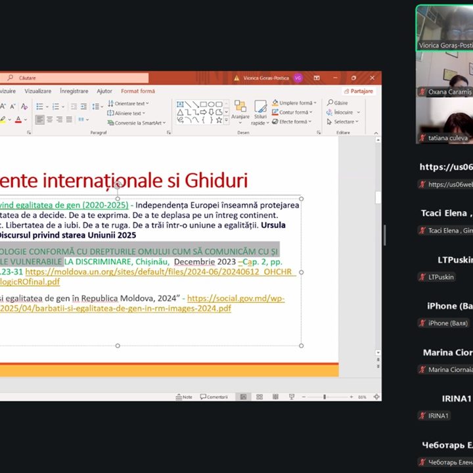The image size is (473, 473).
Task: Click the Căutare search box
Action: click(79, 78)
